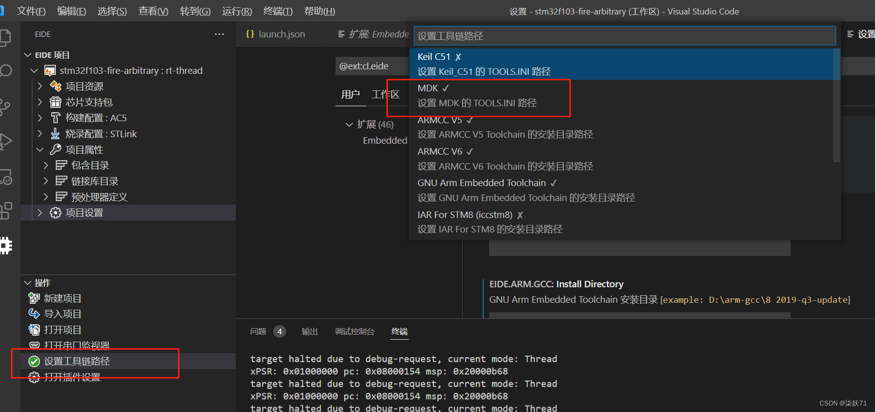The image size is (875, 412).
Task: Collapse the stm32f103-fire-arbitrary project node
Action: point(34,71)
